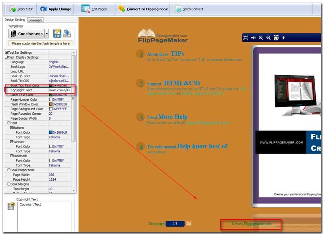Click Buttons Font Color blue swatch

click(51, 133)
